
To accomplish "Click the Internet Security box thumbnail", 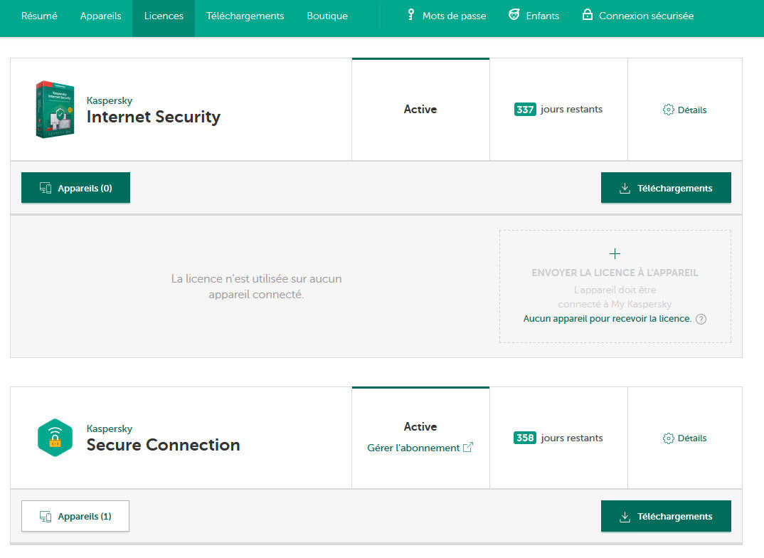I will 55,109.
